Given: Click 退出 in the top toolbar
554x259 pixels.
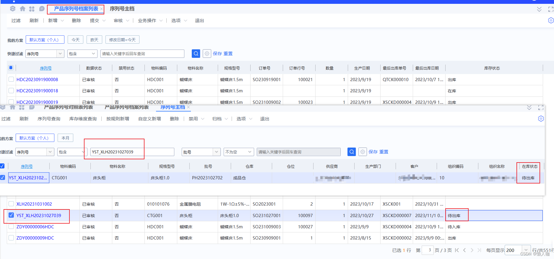Looking at the screenshot, I should pos(199,21).
